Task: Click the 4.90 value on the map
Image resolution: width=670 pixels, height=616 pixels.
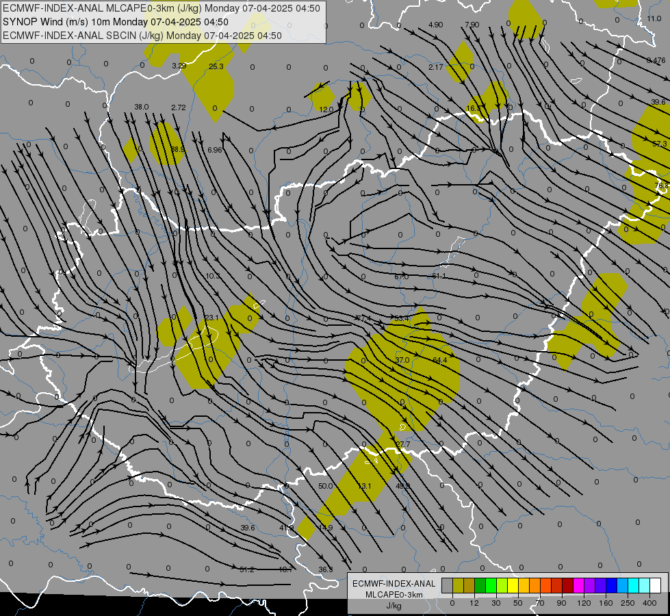Action: click(435, 25)
